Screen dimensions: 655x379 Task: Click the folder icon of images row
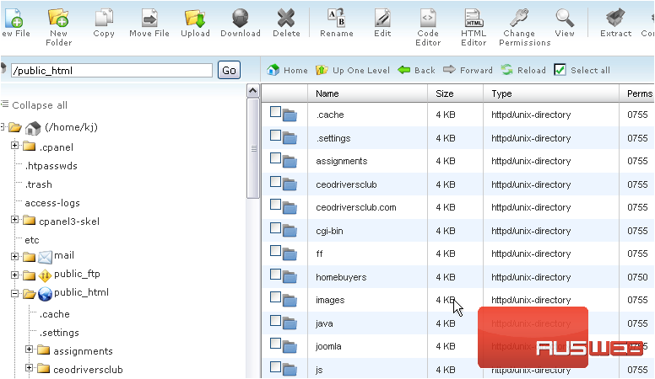click(x=290, y=300)
